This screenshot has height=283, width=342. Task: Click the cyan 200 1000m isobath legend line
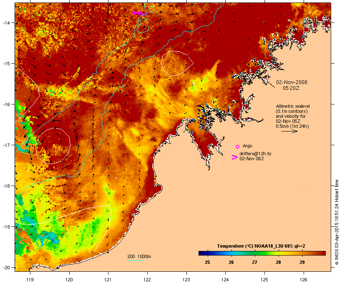tap(136, 260)
